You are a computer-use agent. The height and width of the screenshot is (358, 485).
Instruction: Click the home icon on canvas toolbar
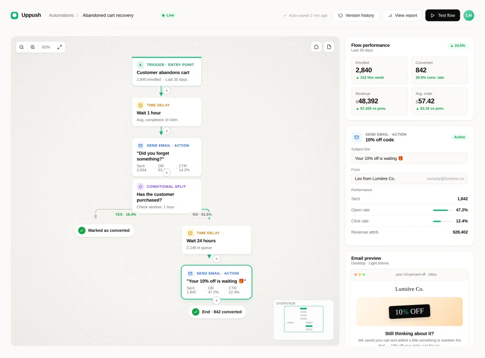tap(316, 47)
